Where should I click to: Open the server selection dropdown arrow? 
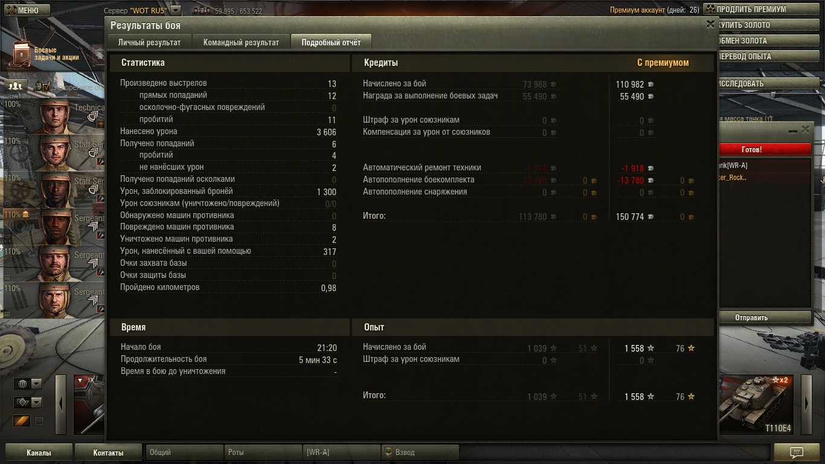point(175,10)
